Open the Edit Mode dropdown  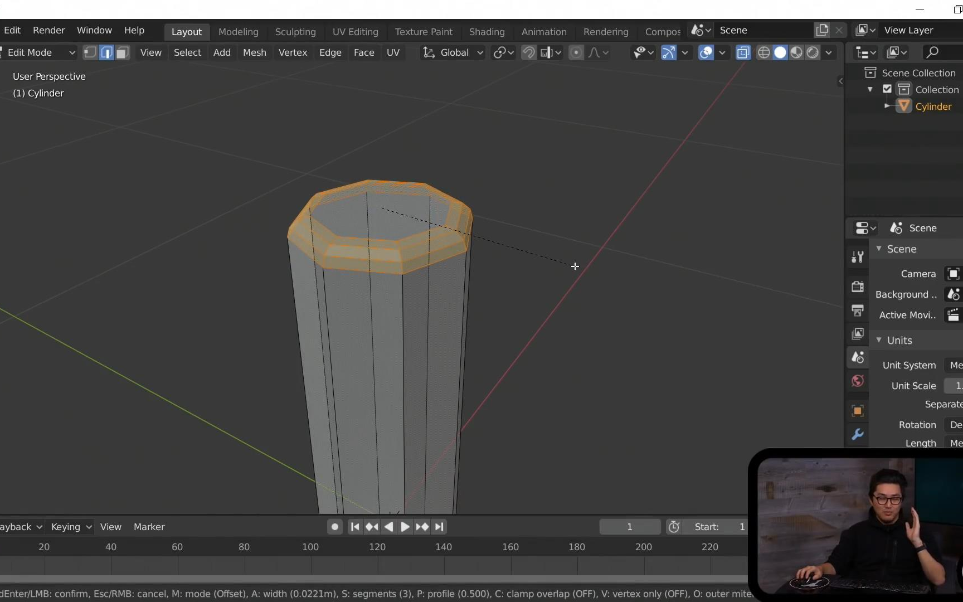[38, 52]
